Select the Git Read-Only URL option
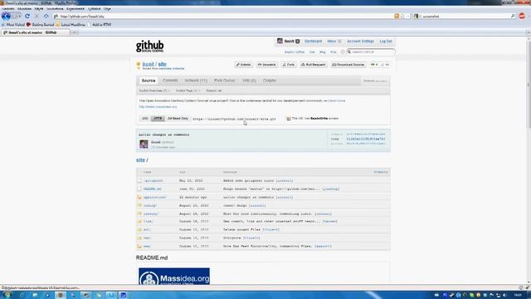The image size is (531, 299). (x=178, y=119)
